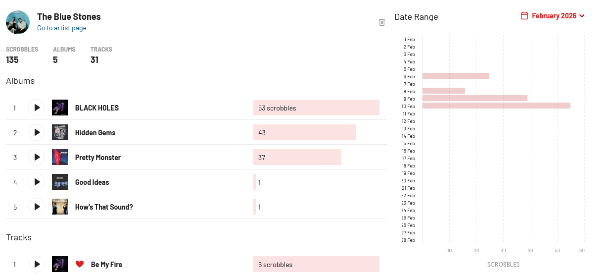Go to artist page link
Viewport: 616px width, 276px height.
(62, 28)
